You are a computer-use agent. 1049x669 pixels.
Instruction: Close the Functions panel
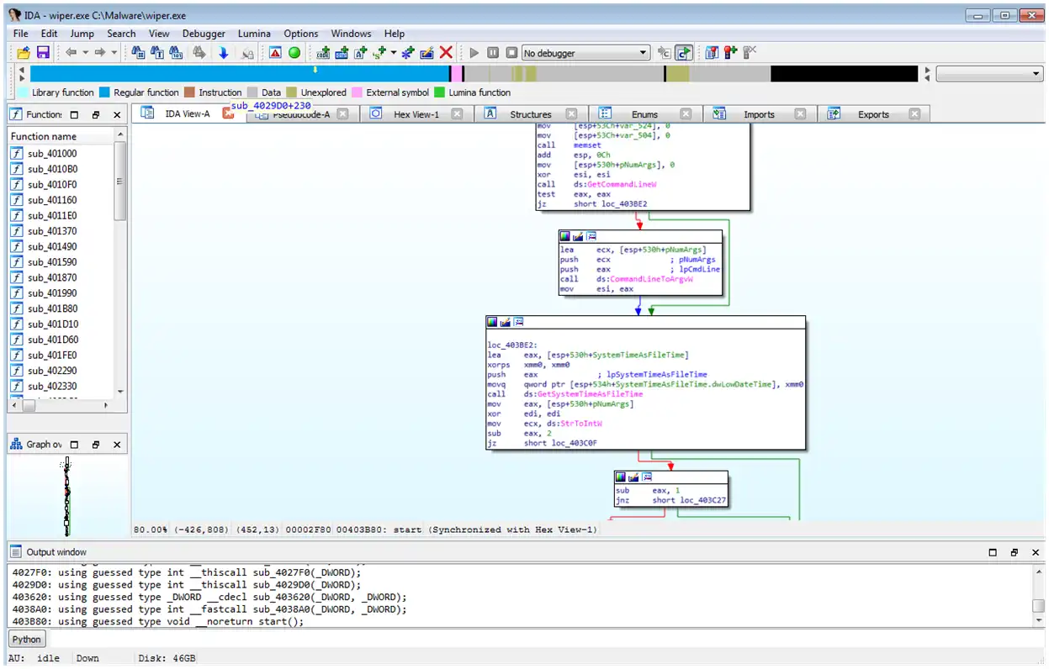(117, 114)
